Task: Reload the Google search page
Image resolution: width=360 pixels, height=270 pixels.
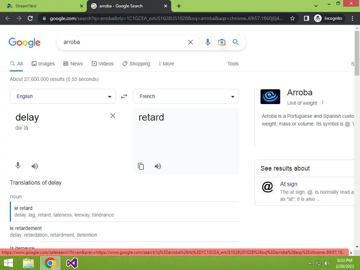Action: [x=30, y=18]
